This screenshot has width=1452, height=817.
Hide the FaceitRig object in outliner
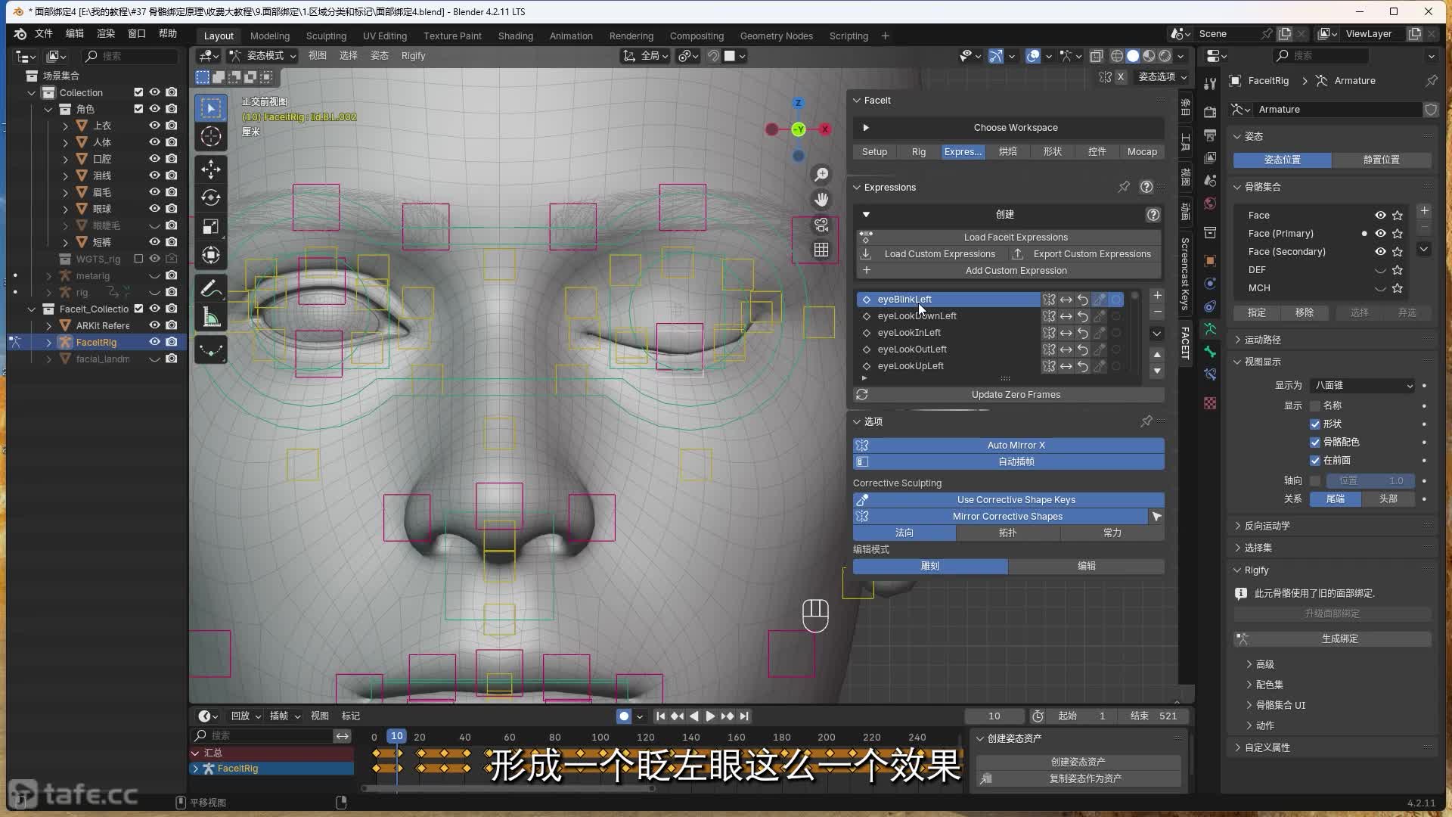[x=154, y=342]
